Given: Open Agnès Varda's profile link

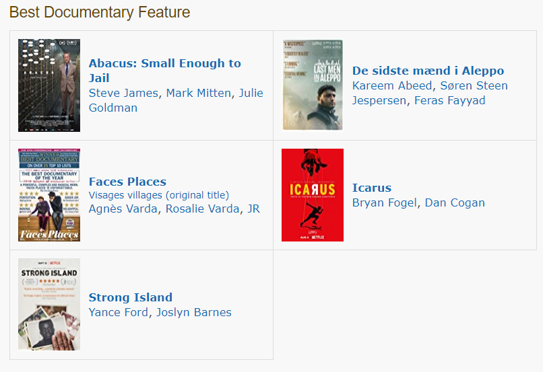Looking at the screenshot, I should coord(123,209).
